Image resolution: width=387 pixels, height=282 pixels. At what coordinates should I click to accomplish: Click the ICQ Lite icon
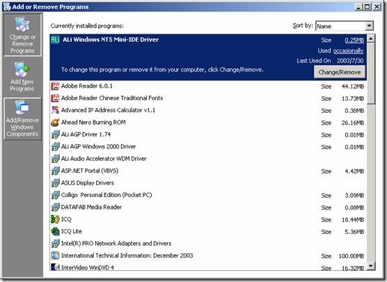pyautogui.click(x=55, y=231)
